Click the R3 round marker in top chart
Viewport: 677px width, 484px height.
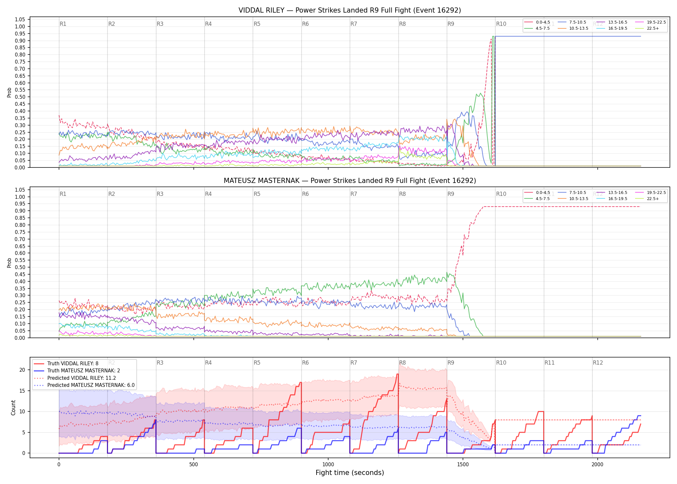160,24
